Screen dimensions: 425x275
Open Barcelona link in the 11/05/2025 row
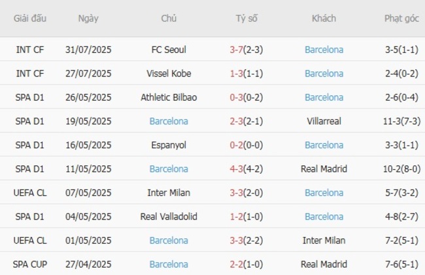click(x=169, y=169)
